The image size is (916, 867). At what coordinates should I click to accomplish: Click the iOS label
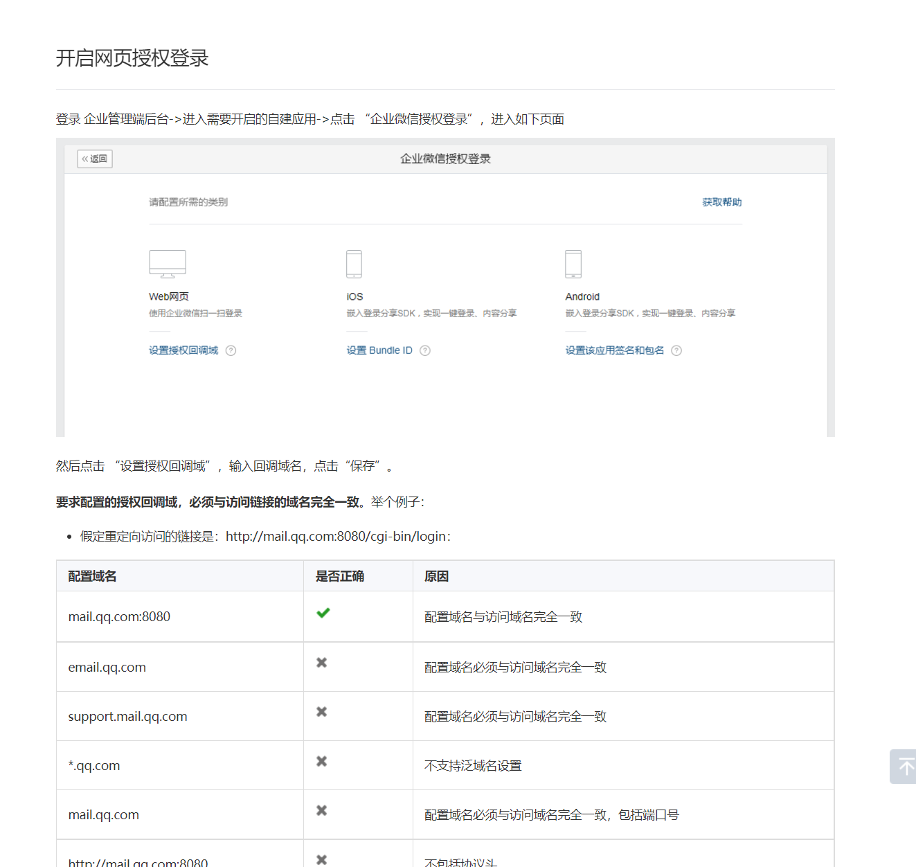pyautogui.click(x=354, y=296)
